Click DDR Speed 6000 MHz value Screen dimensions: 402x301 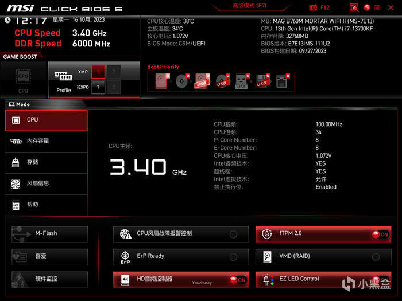point(91,44)
